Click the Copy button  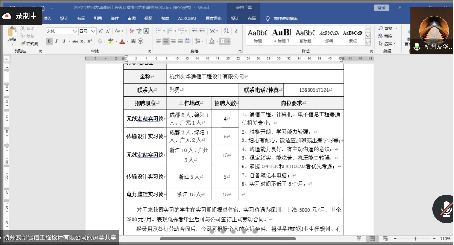27,36
